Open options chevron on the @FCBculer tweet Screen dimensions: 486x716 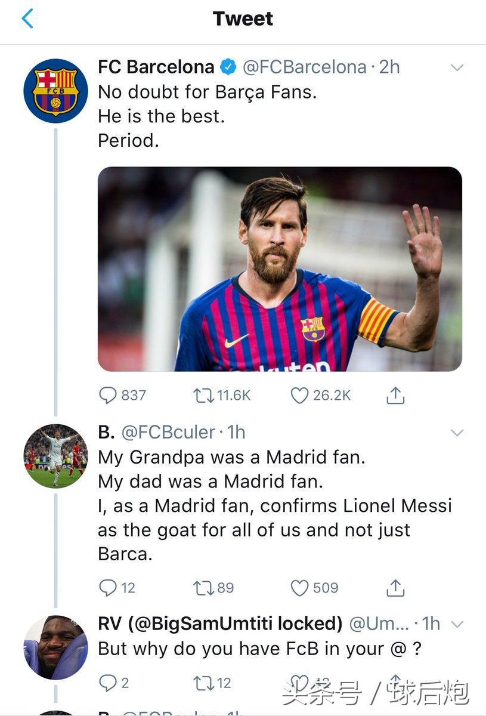tap(457, 433)
